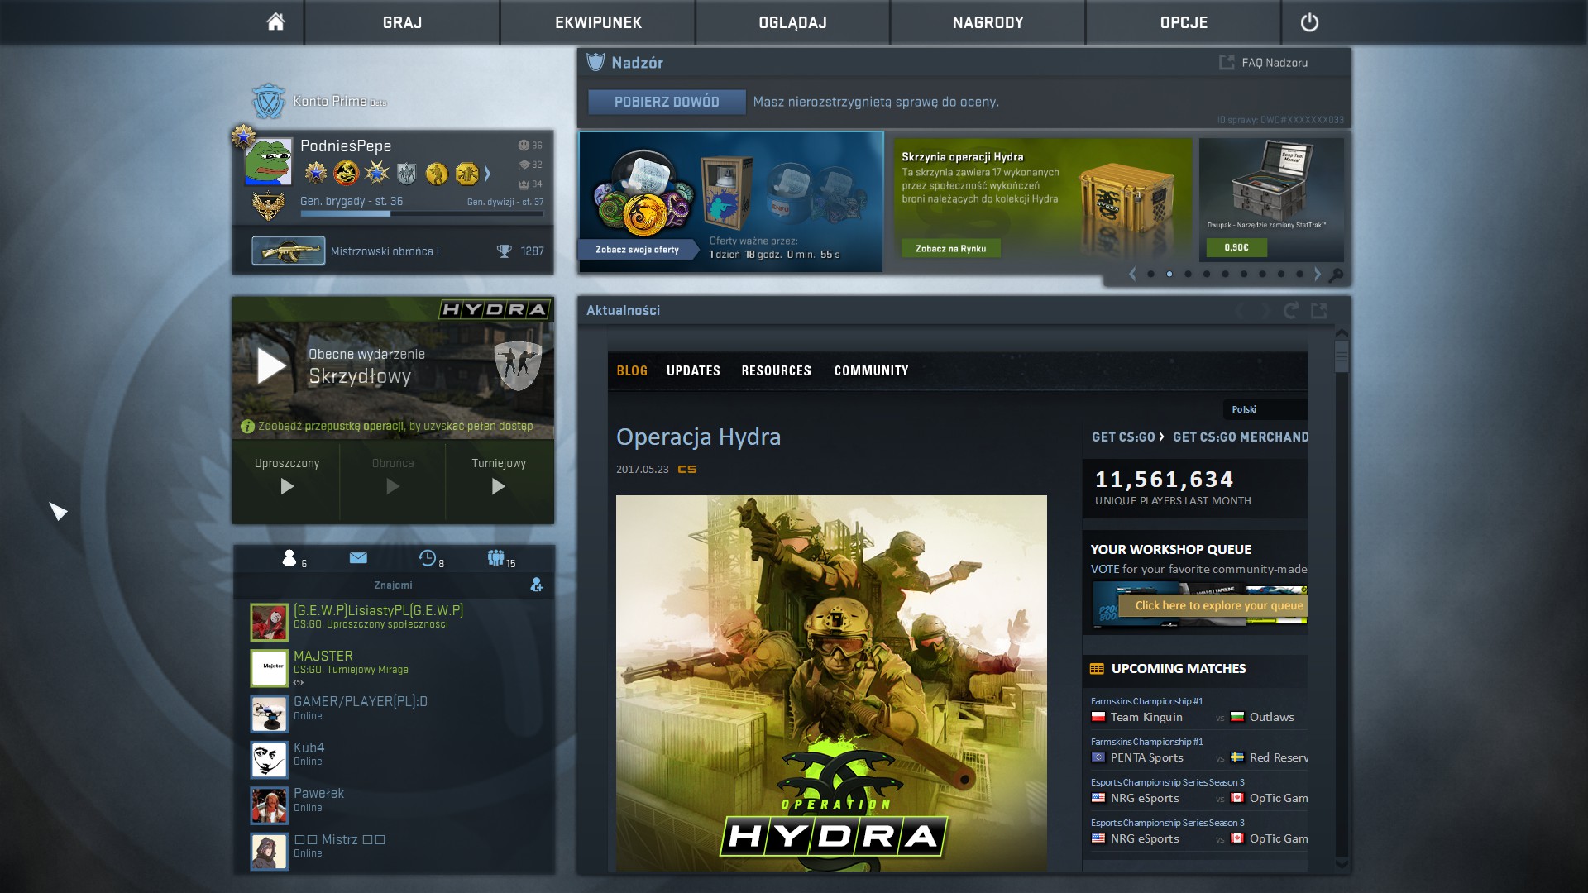Go forward in news panel
Screen dimensions: 1588x893
pos(1265,310)
